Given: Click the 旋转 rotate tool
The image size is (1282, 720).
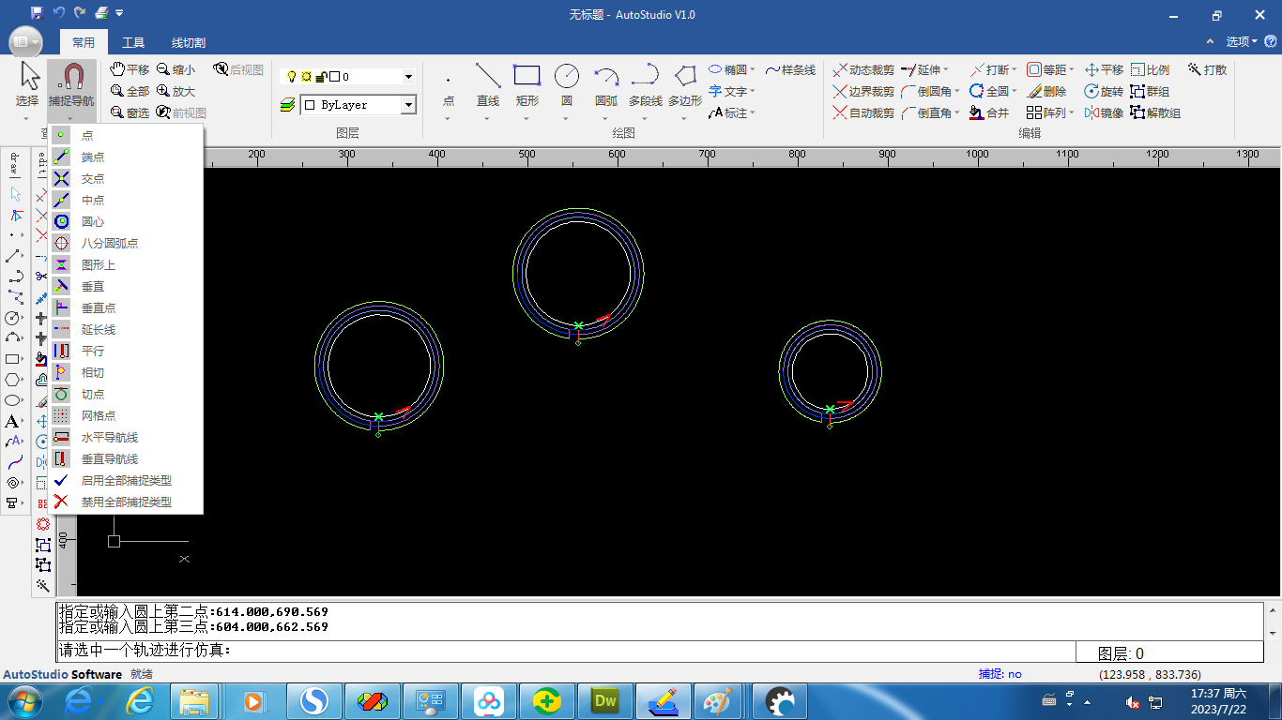Looking at the screenshot, I should pyautogui.click(x=1104, y=91).
